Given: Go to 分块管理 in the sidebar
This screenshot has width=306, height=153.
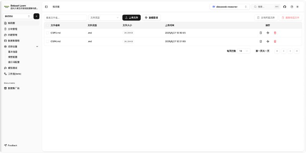Looking at the screenshot, I should point(13,29).
